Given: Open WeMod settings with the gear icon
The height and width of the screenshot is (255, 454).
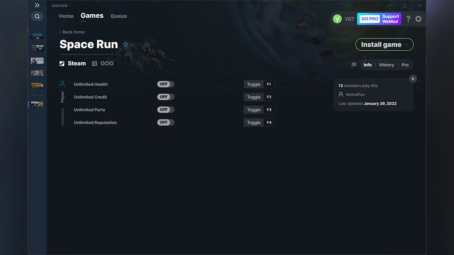Looking at the screenshot, I should pos(418,19).
